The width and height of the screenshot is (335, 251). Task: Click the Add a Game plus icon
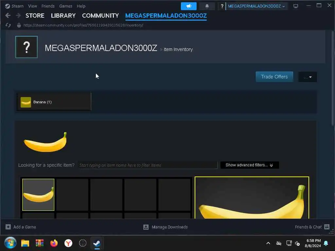[x=8, y=227]
